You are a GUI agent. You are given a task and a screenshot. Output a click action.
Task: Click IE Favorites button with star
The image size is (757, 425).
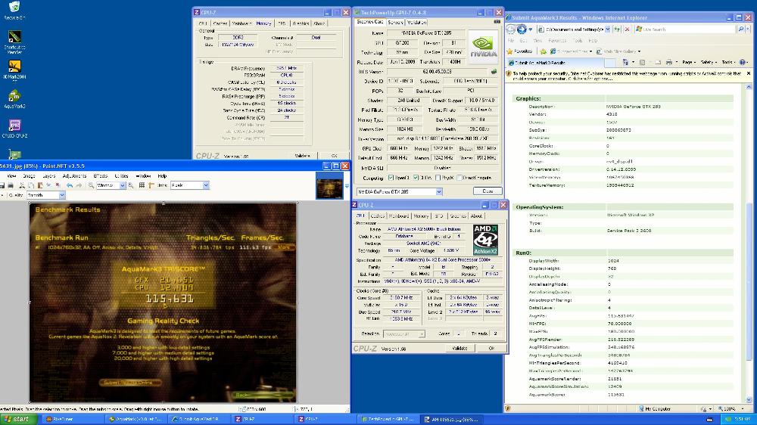pos(519,51)
